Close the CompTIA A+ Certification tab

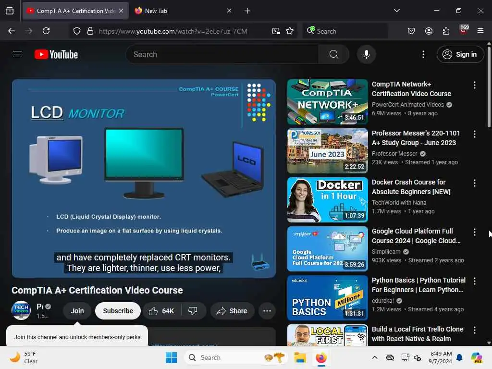click(x=121, y=11)
